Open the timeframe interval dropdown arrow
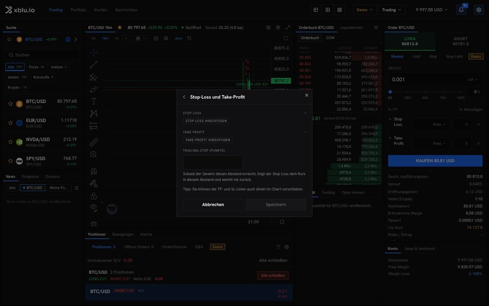The image size is (489, 306). pos(126,38)
